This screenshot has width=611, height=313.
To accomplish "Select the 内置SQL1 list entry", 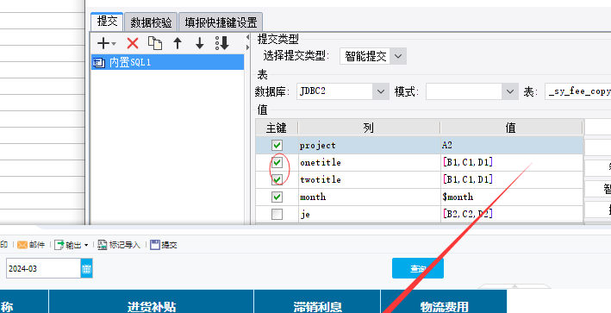I will [167, 62].
